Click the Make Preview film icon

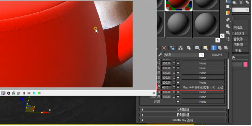pos(228,19)
